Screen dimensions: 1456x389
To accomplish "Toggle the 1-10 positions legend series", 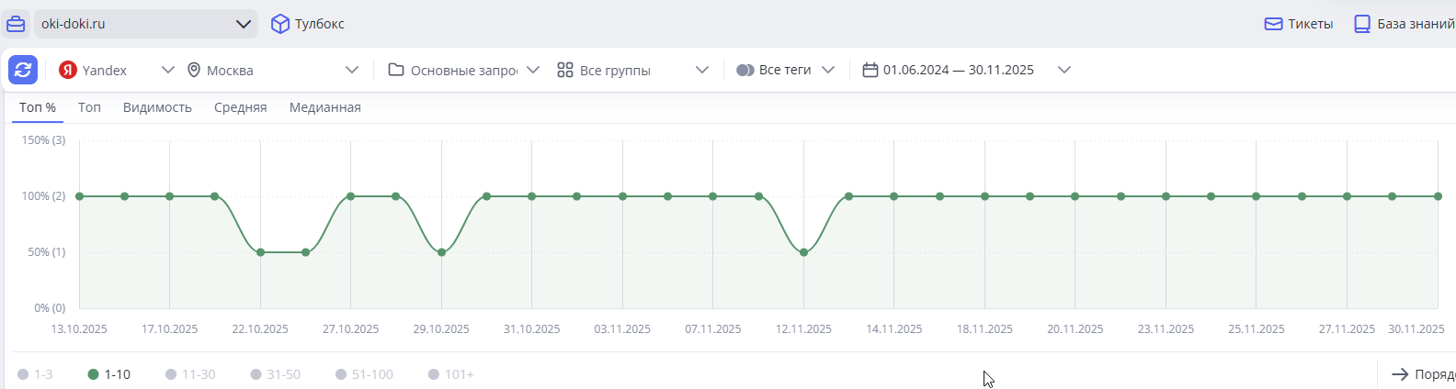I will coord(109,374).
